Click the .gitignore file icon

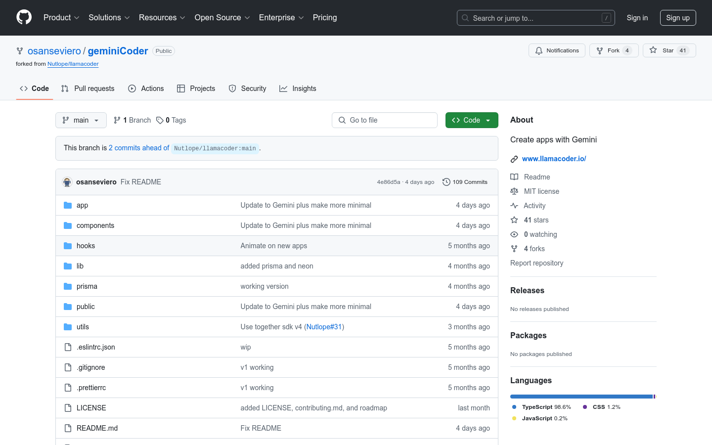click(x=68, y=367)
